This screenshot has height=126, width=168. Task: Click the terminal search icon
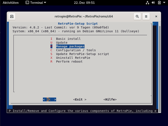click(x=137, y=16)
